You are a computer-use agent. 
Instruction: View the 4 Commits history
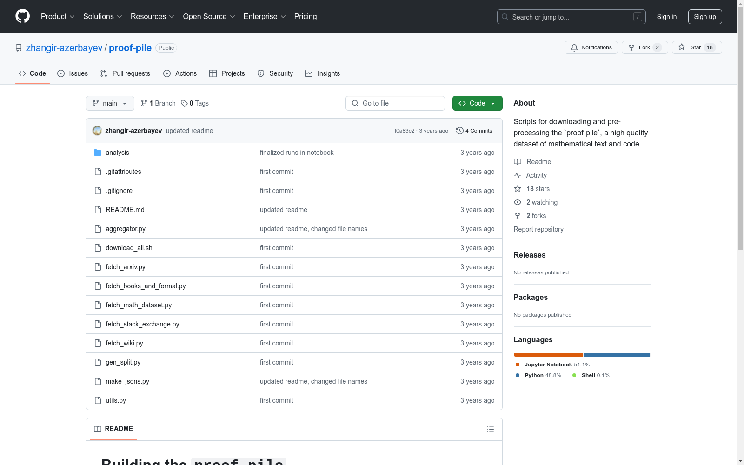(474, 131)
